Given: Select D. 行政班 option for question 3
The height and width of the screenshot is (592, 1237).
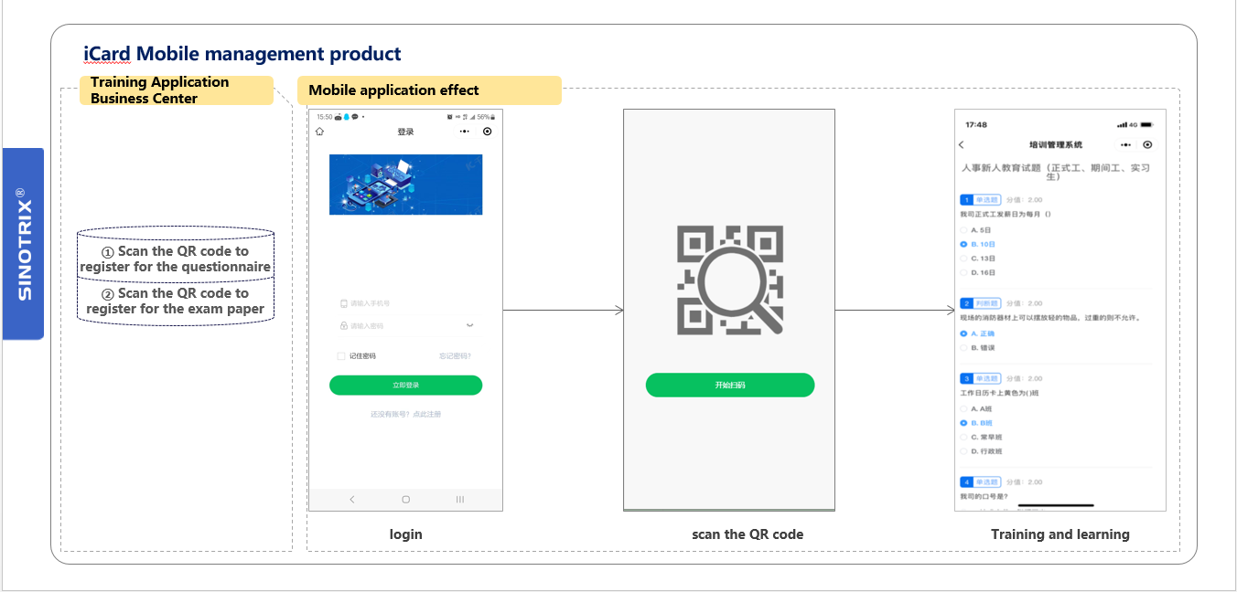Looking at the screenshot, I should pyautogui.click(x=981, y=451).
